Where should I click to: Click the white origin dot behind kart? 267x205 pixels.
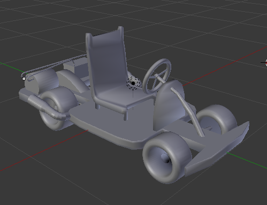(x=24, y=79)
